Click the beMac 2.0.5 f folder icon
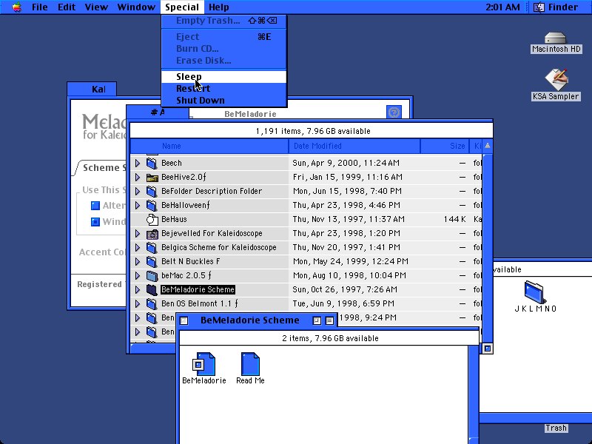The image size is (592, 444). click(152, 275)
